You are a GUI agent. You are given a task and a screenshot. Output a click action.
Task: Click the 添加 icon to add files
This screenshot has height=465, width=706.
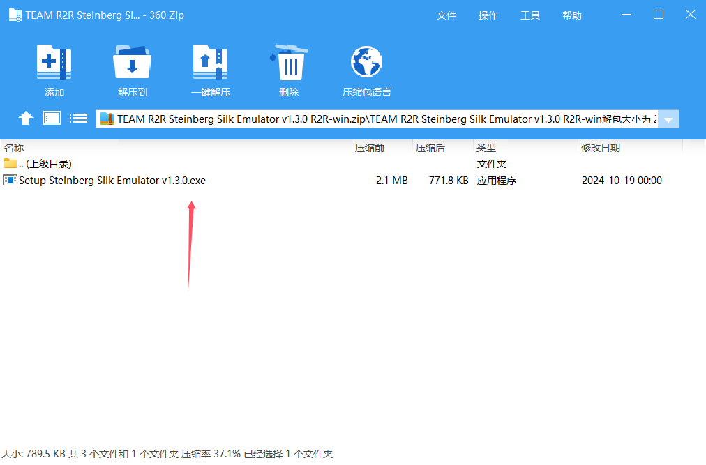coord(54,70)
